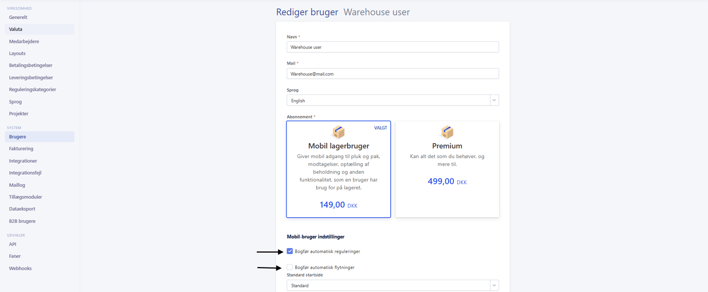
Task: Click into the Mail input field
Action: pos(392,74)
